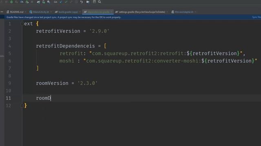Click Sync Now link in Gradle banner
This screenshot has height=146, width=261.
tap(257, 17)
